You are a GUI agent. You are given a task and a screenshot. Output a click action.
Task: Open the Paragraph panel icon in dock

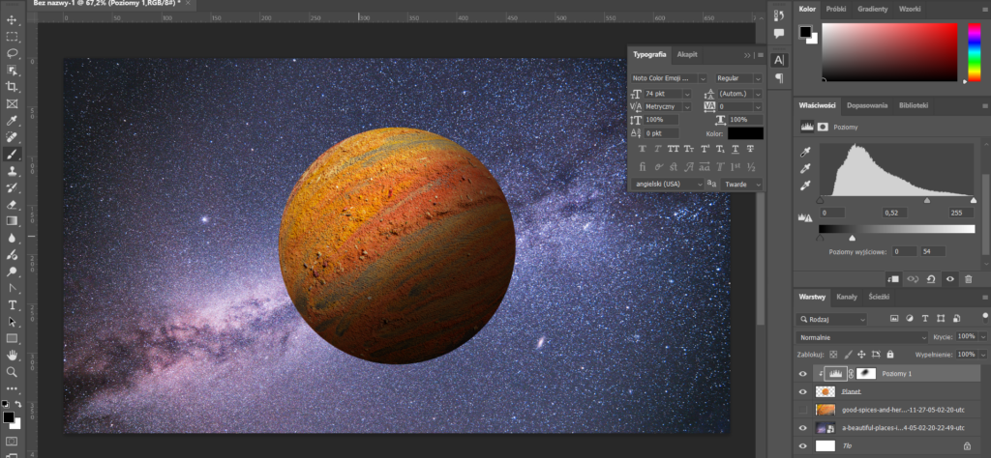pos(779,78)
